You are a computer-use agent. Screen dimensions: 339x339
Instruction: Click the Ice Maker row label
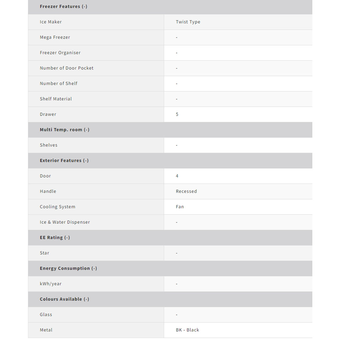(x=51, y=22)
